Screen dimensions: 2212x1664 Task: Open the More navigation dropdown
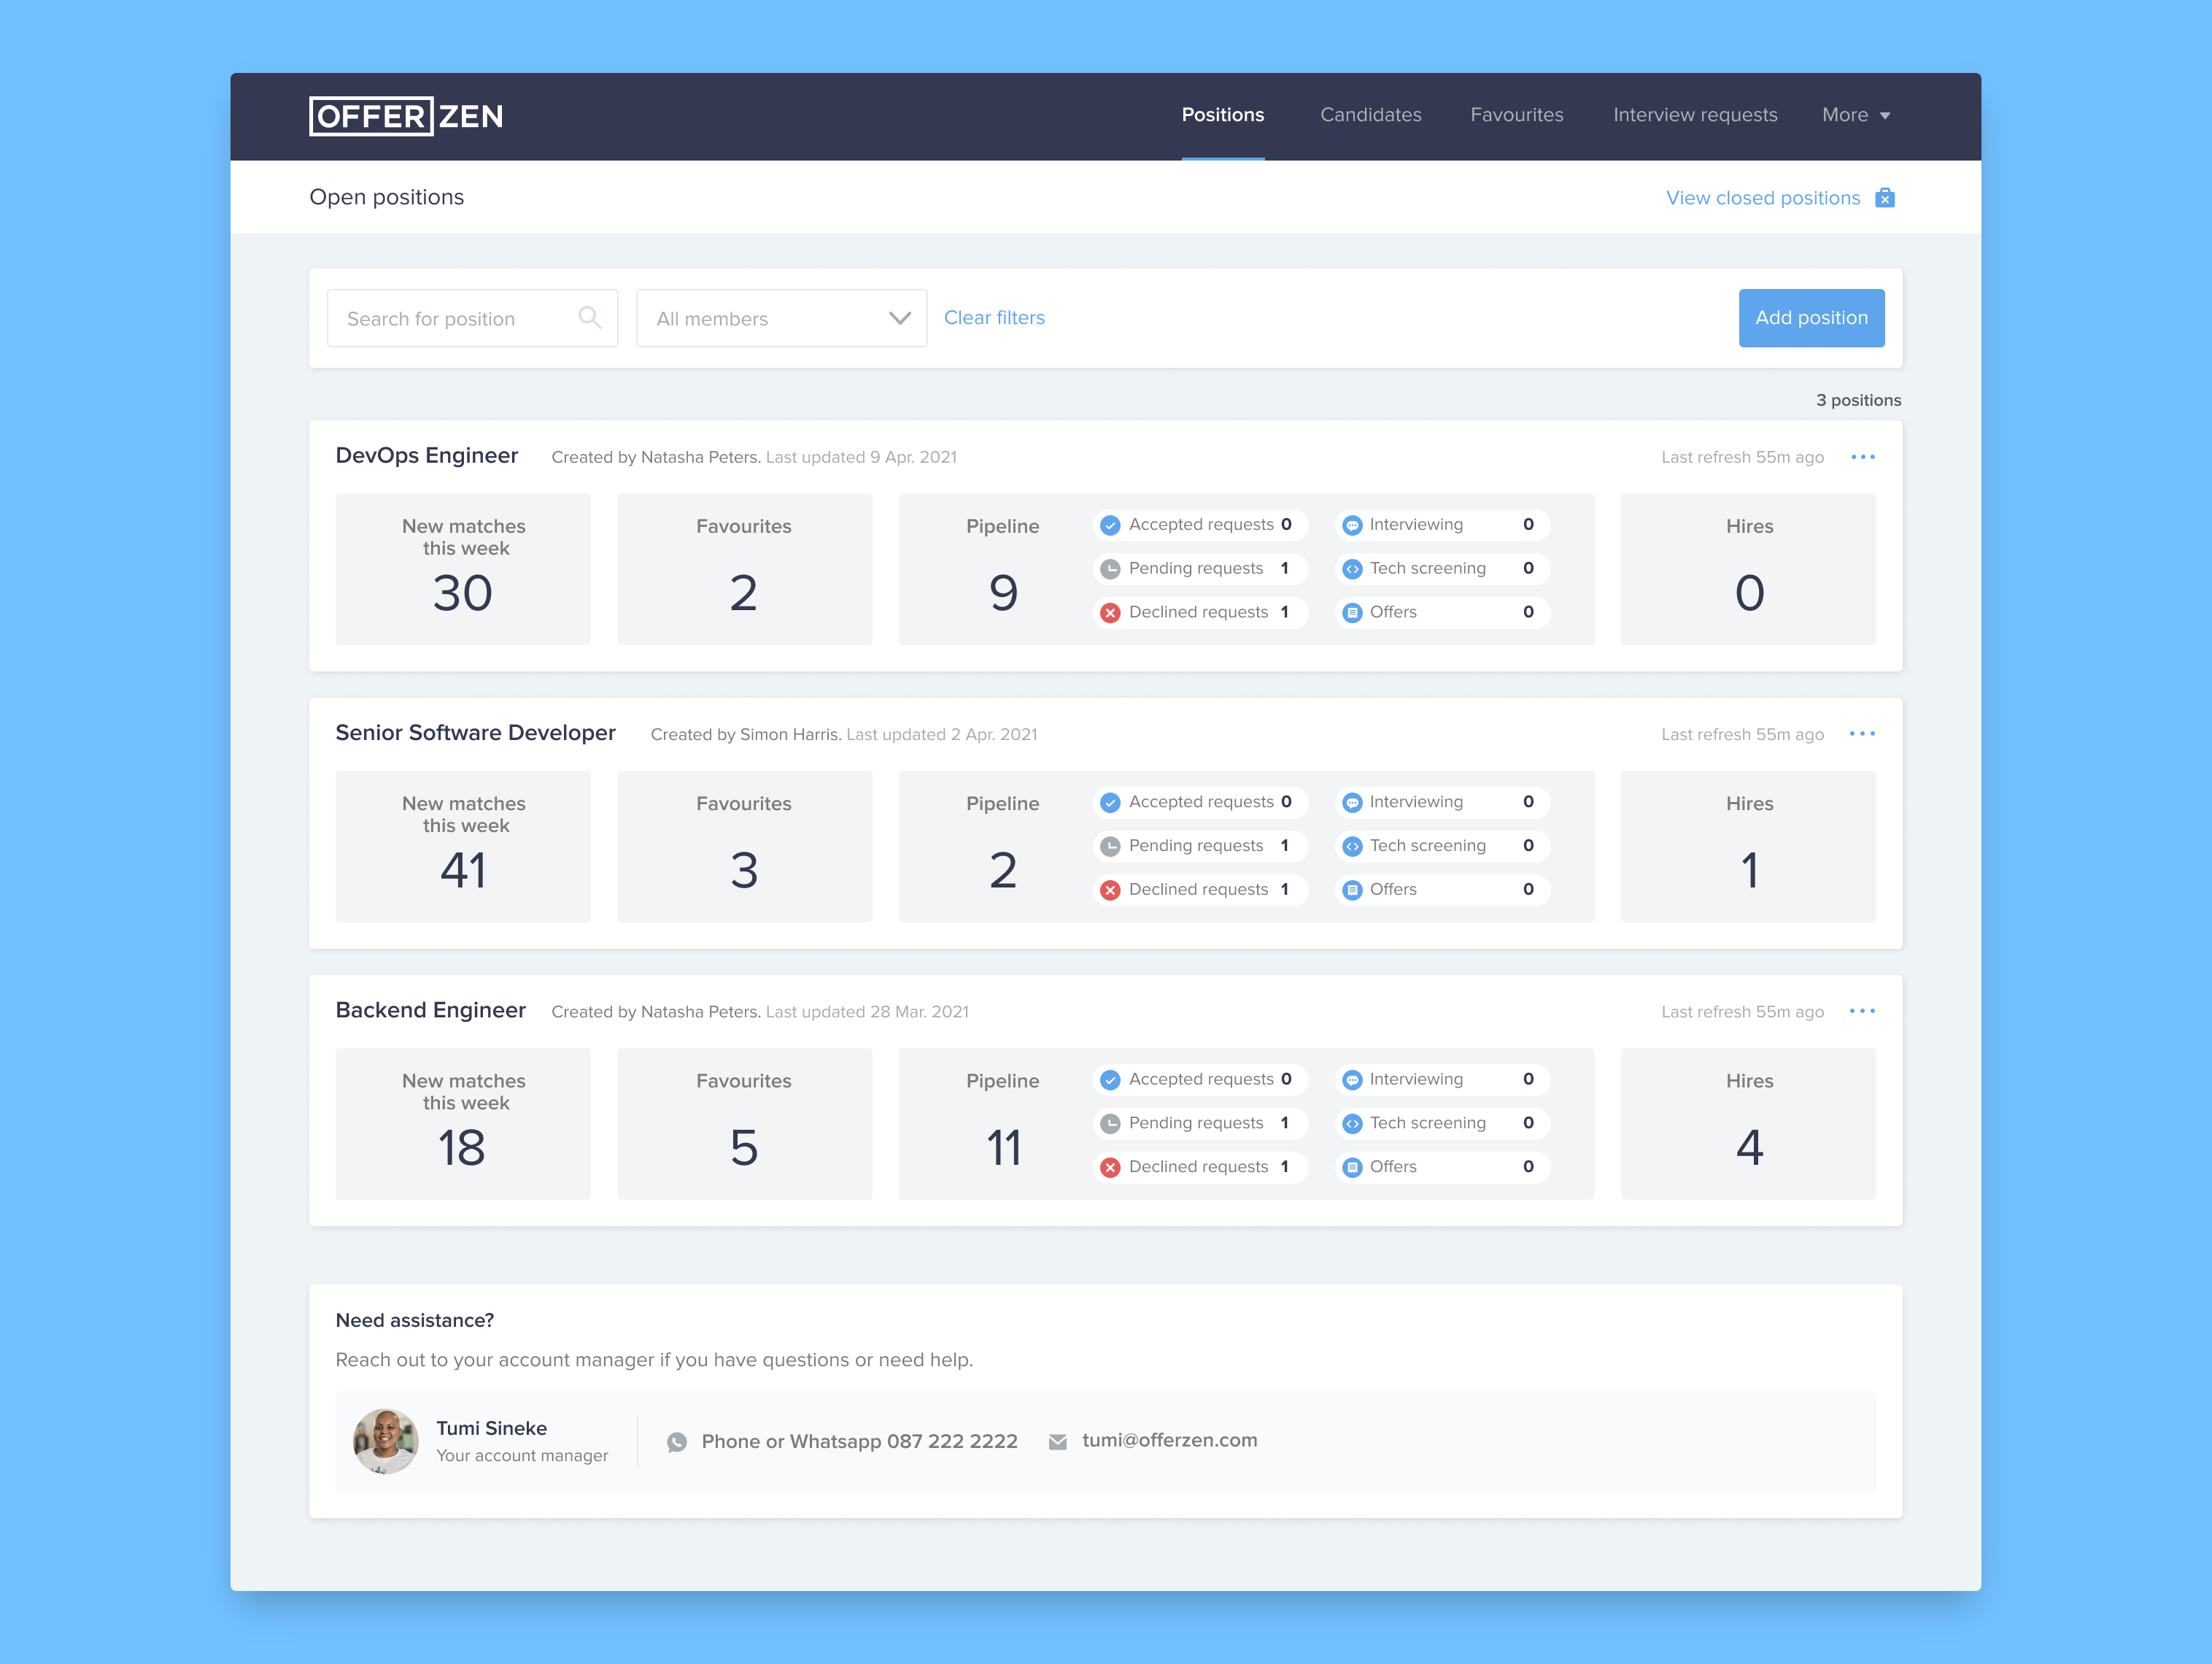[x=1855, y=115]
